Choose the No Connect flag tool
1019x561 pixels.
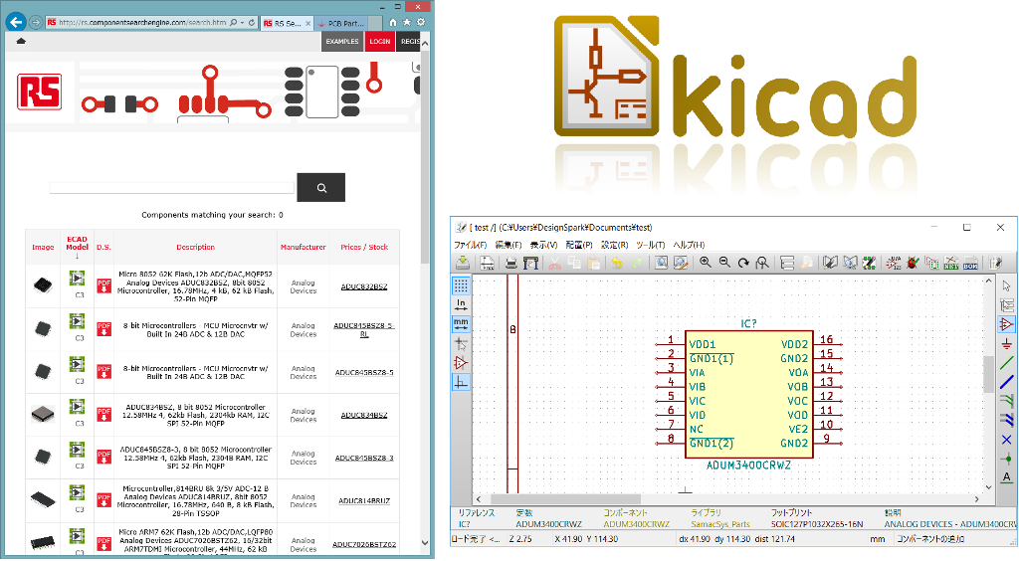(1006, 439)
